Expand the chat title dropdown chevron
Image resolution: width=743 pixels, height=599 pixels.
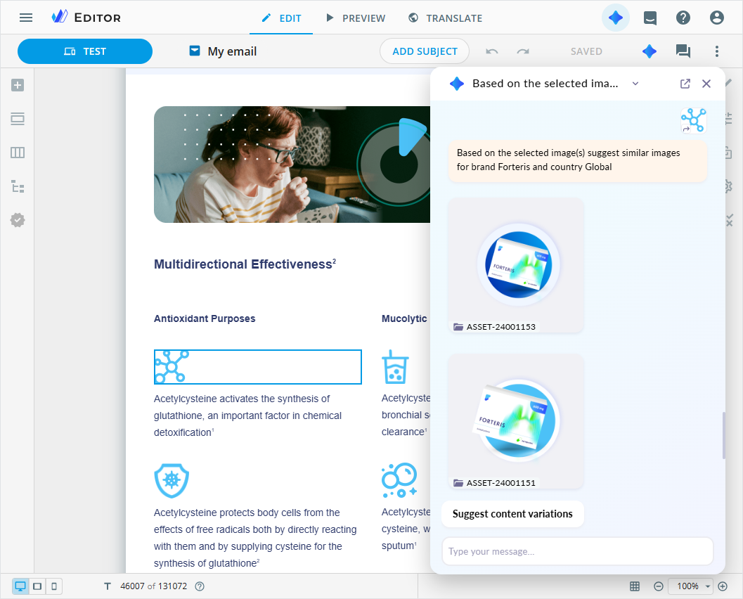point(635,84)
